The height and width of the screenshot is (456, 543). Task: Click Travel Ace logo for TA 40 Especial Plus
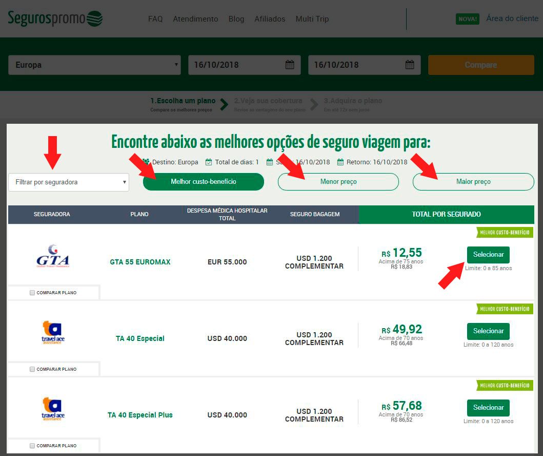(x=53, y=409)
